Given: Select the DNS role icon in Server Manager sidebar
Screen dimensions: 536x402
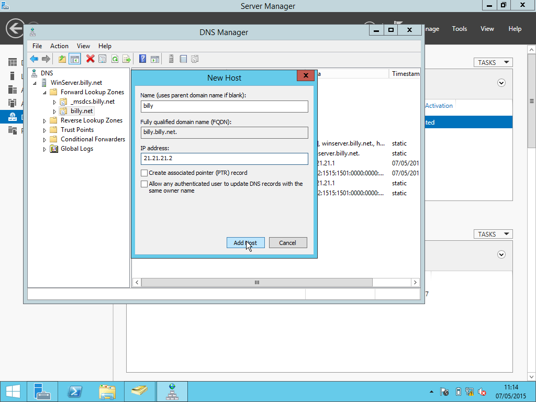Looking at the screenshot, I should coord(13,117).
